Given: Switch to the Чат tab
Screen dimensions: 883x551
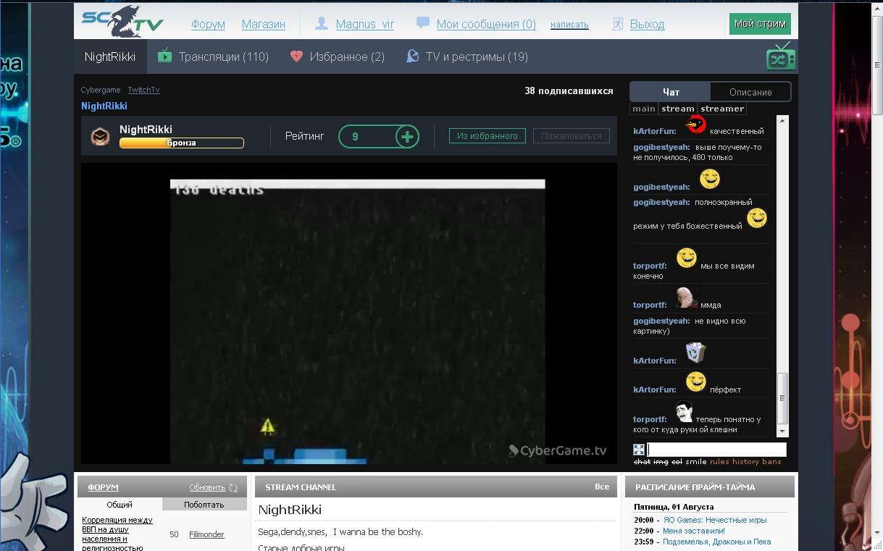Looking at the screenshot, I should click(x=671, y=92).
